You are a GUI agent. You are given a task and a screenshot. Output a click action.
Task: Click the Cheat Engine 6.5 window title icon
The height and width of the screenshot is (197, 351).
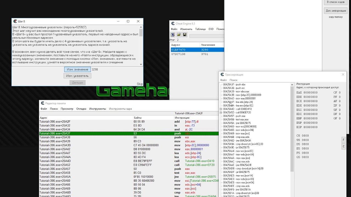tap(173, 24)
